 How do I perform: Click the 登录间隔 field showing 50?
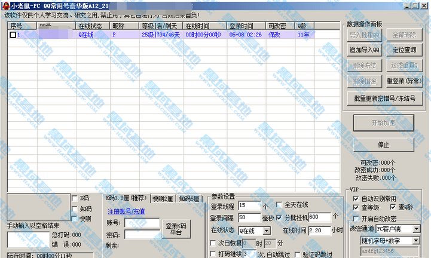click(x=249, y=217)
